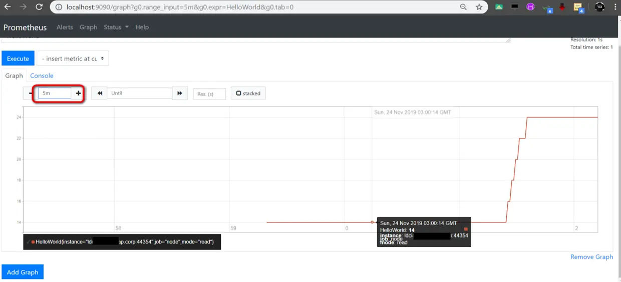Click the Add Graph button
The width and height of the screenshot is (621, 282).
[x=23, y=272]
